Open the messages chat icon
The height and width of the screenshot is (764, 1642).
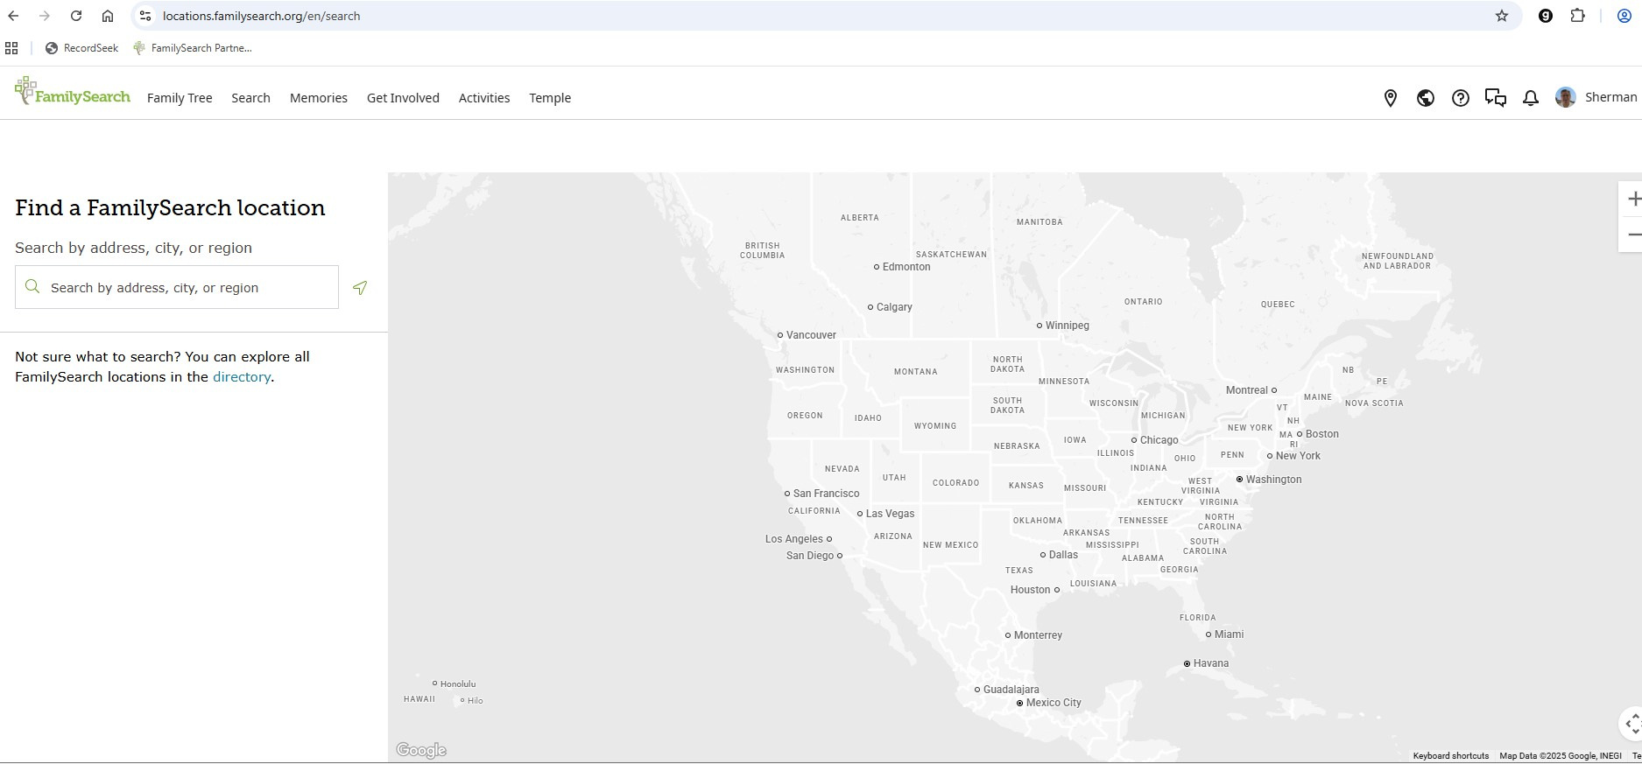tap(1496, 98)
